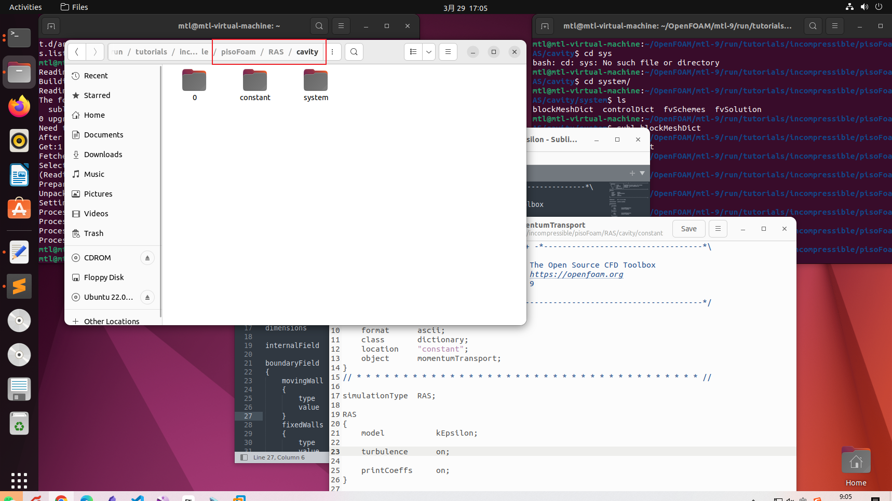Click the search icon in Files
The height and width of the screenshot is (501, 892).
(354, 52)
